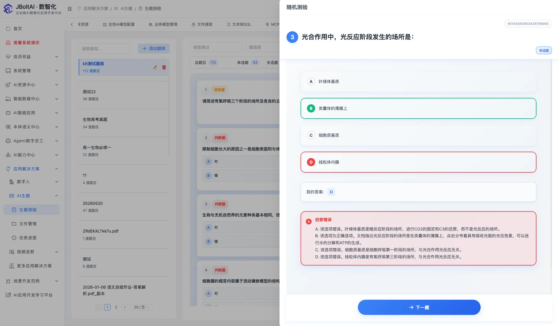
Task: Click the quiz panel vertical scrollbar
Action: click(551, 164)
